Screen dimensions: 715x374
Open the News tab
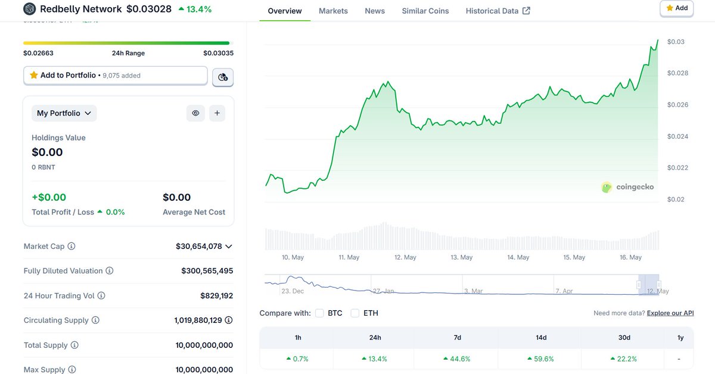(x=375, y=11)
